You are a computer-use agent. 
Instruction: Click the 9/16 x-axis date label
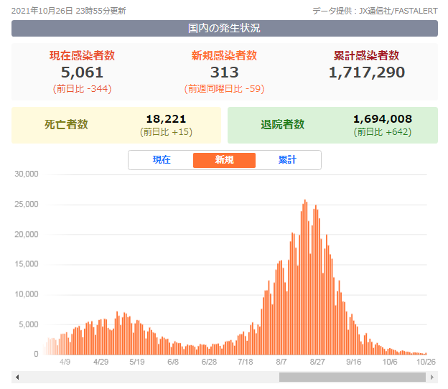[x=353, y=362]
